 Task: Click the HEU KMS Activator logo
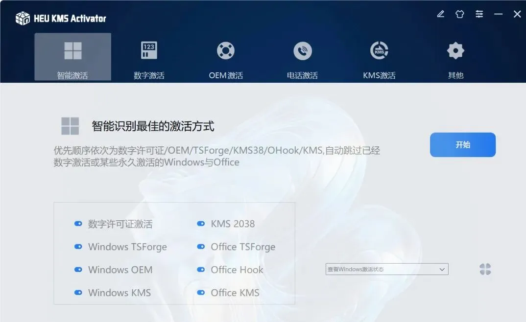click(23, 18)
